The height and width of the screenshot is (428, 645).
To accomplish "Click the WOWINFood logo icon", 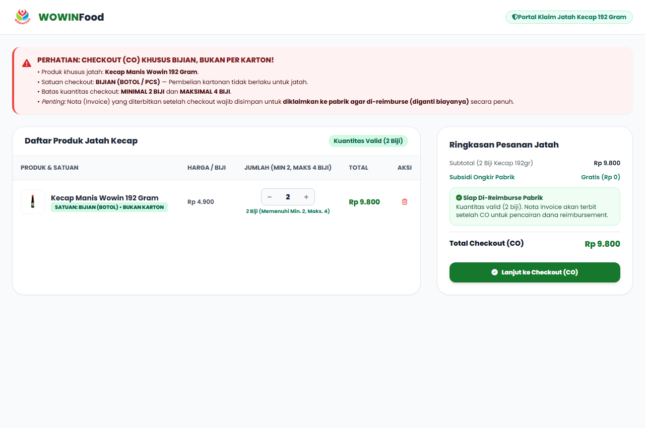I will [22, 17].
